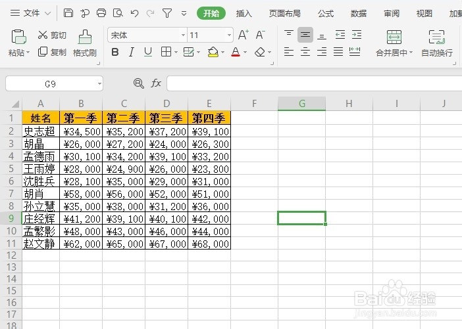Toggle center horizontal alignment
Viewport: 462px width, 329px height.
[305, 52]
